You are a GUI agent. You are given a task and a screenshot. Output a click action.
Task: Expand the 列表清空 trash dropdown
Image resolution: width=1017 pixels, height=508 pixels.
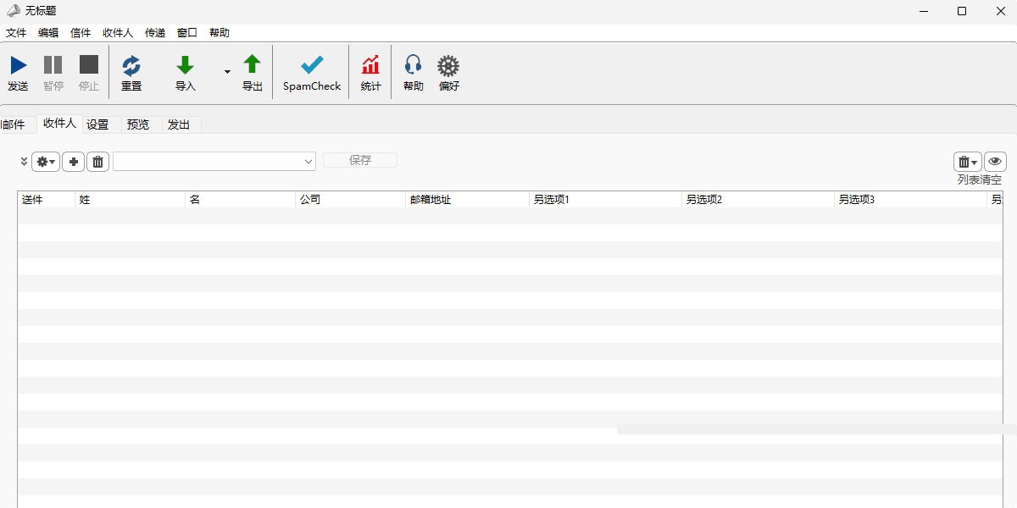coord(967,162)
